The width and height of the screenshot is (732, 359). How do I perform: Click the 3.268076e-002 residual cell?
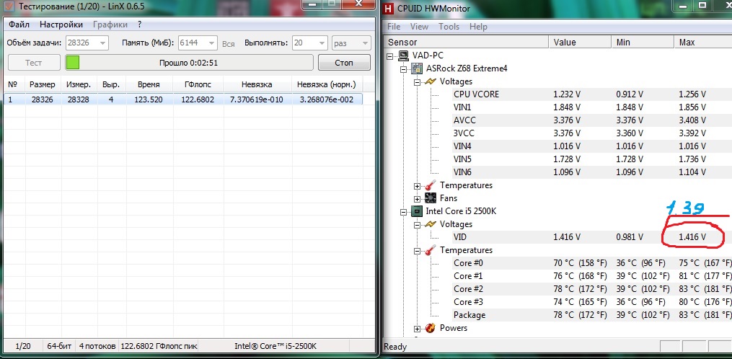[x=326, y=99]
